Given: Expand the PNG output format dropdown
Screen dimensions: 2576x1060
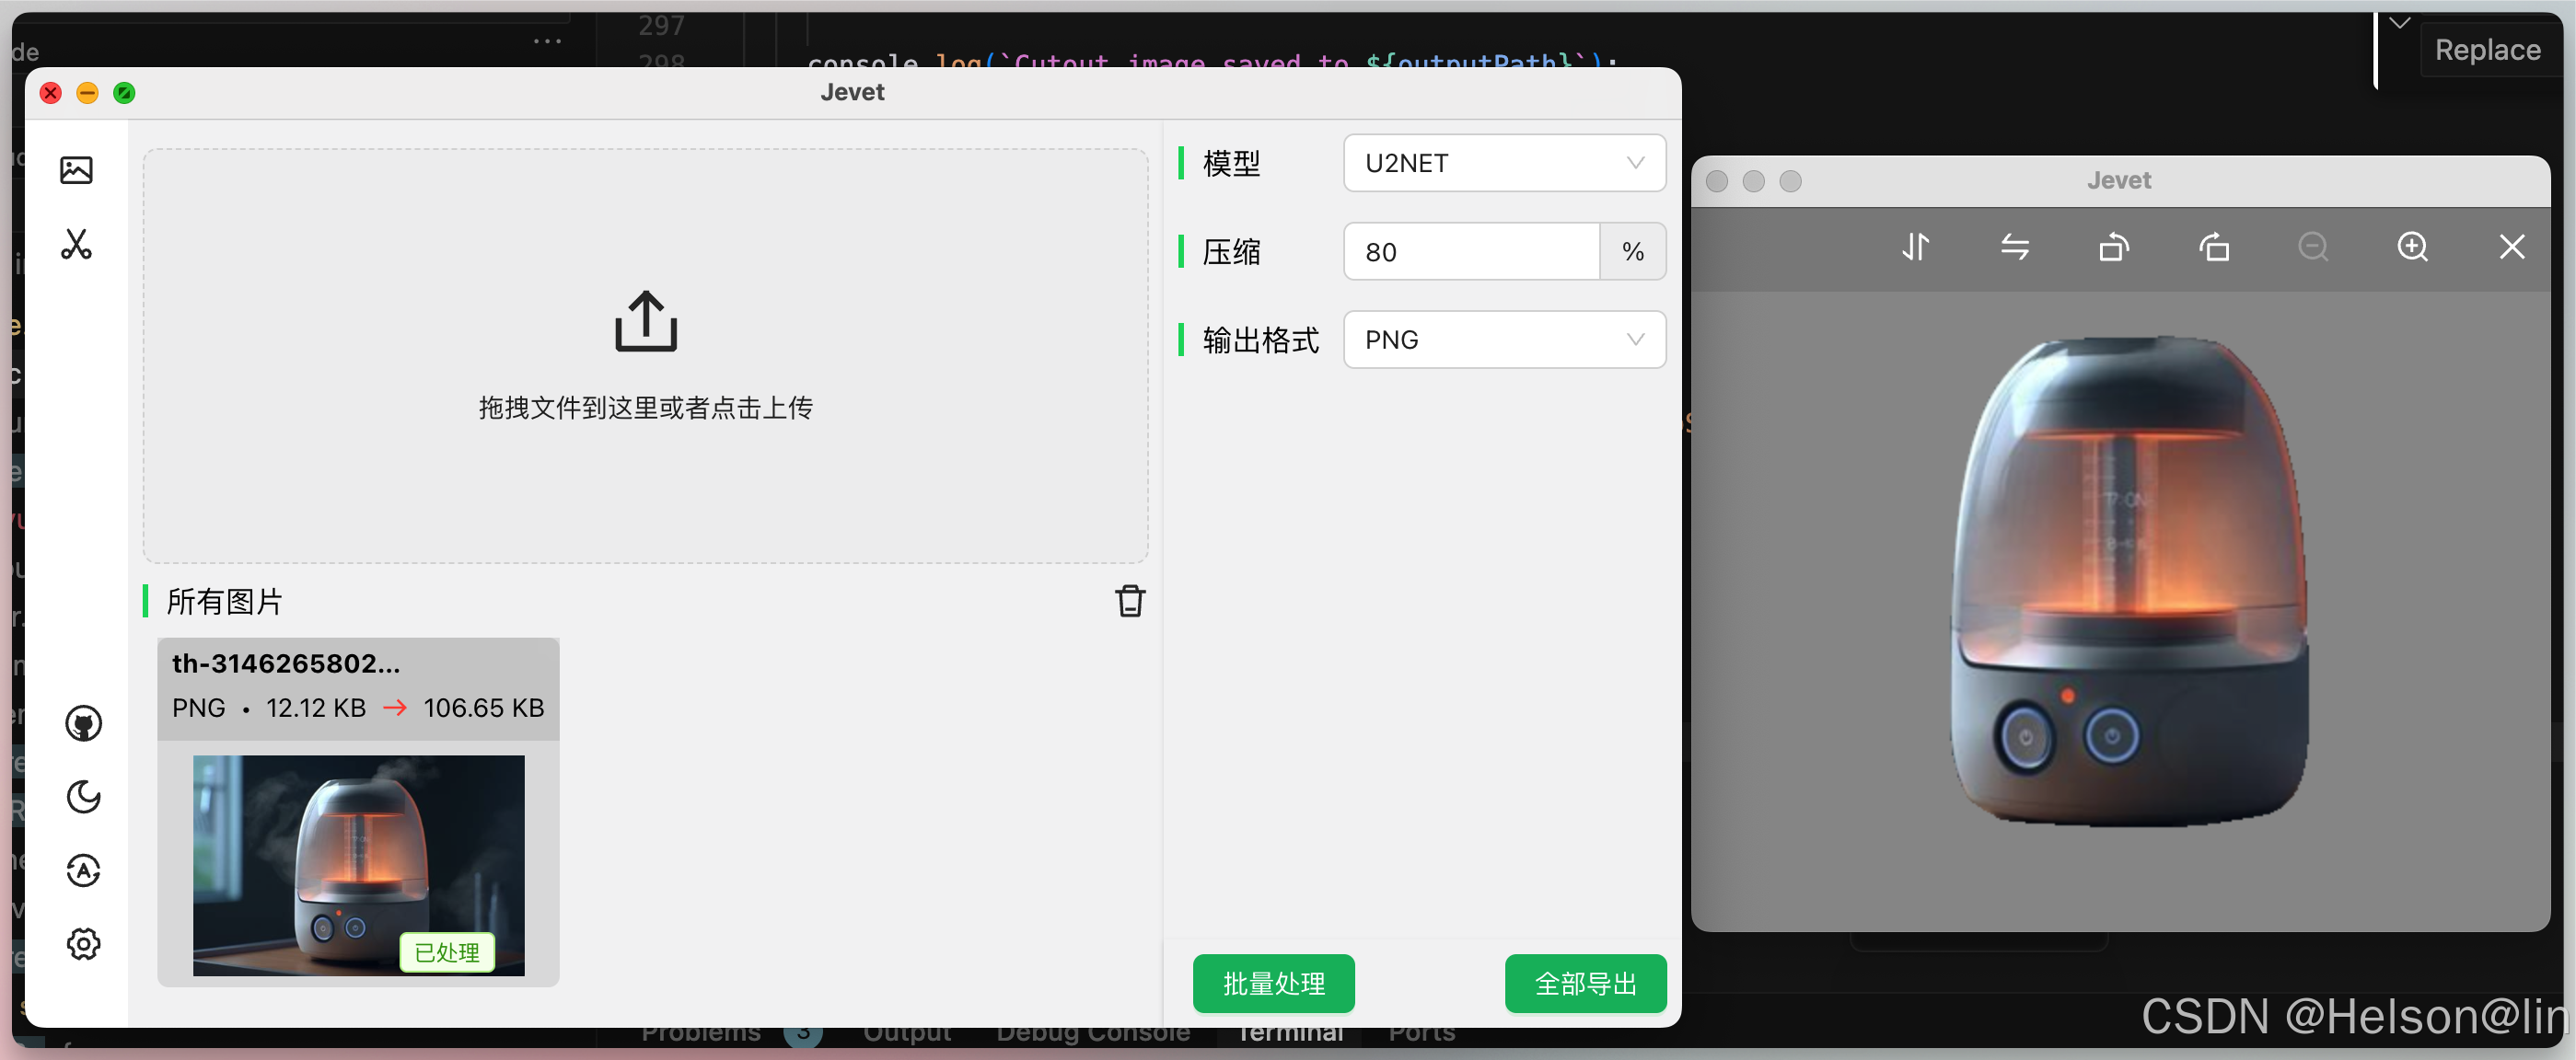Looking at the screenshot, I should click(1503, 340).
